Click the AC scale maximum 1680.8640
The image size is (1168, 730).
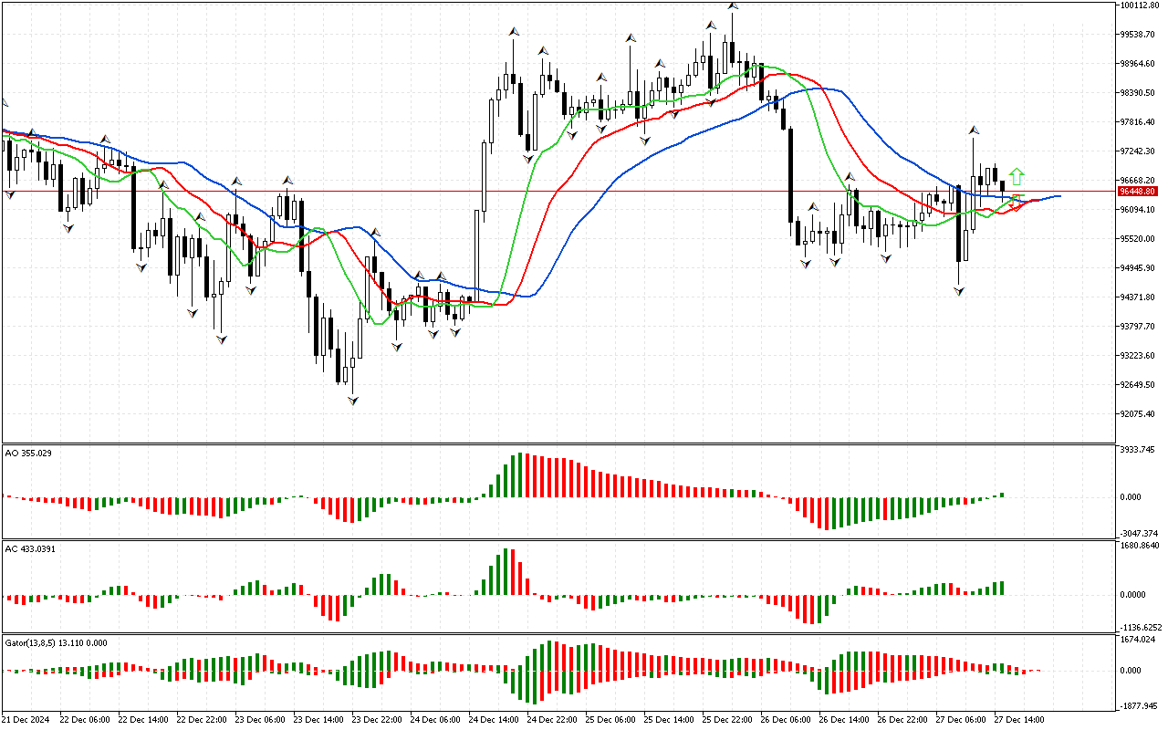tap(1140, 546)
